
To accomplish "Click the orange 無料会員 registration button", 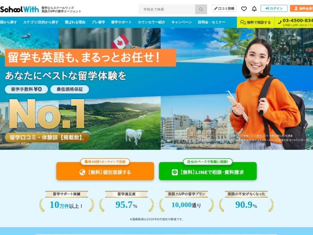I will point(301,8).
